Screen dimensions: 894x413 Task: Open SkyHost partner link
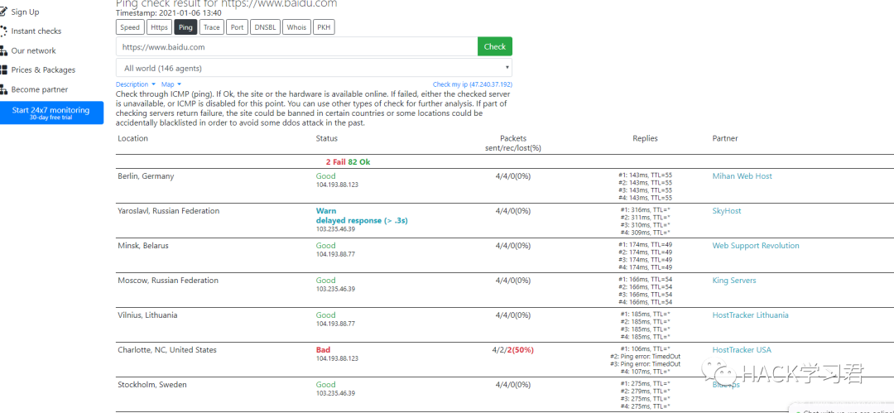727,211
